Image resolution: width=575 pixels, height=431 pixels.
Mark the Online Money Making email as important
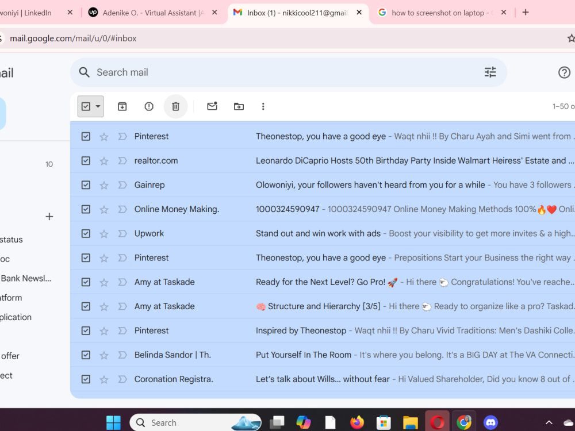click(x=122, y=209)
